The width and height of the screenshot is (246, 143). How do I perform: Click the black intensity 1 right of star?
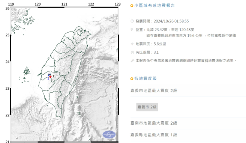click(54, 76)
